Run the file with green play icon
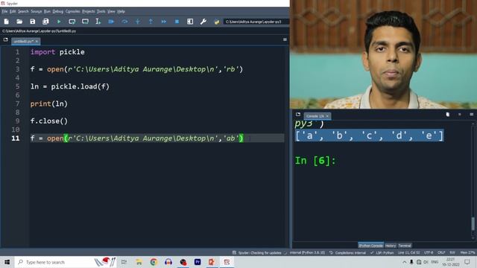Image resolution: width=477 pixels, height=268 pixels. pyautogui.click(x=59, y=22)
